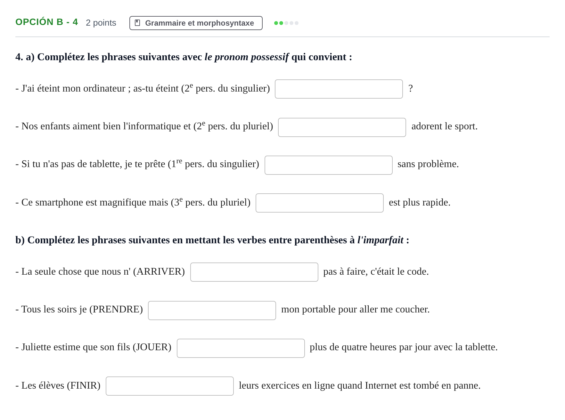Click the italic 'l'imparfait' text
The image size is (565, 420).
tap(380, 240)
